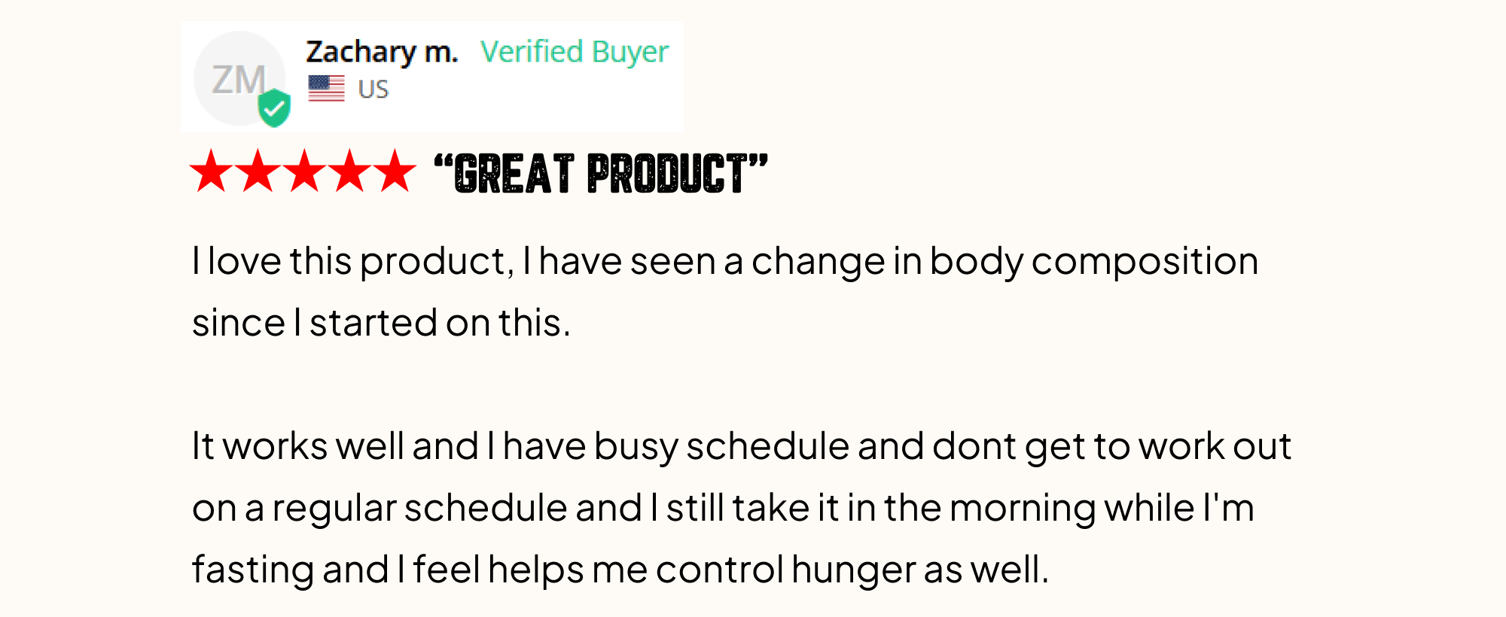Click the fourth red star

coord(349,171)
